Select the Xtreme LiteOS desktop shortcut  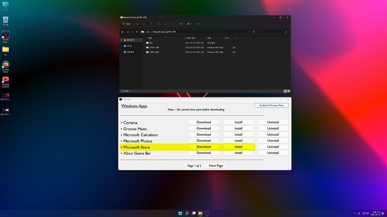click(5, 37)
